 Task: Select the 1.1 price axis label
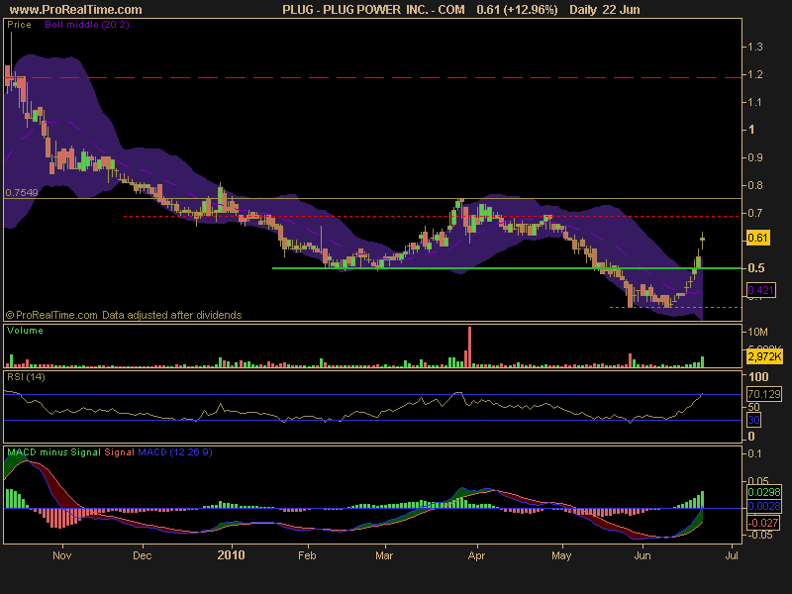coord(755,102)
